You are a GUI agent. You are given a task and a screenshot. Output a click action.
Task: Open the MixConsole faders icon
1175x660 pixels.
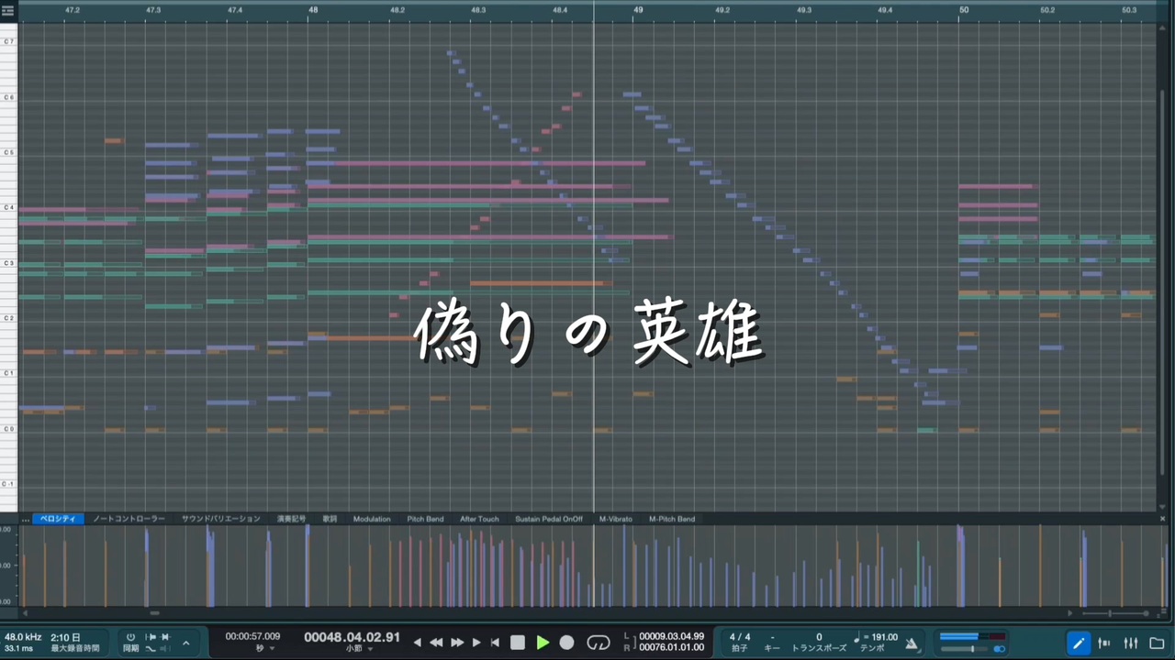click(x=1104, y=643)
